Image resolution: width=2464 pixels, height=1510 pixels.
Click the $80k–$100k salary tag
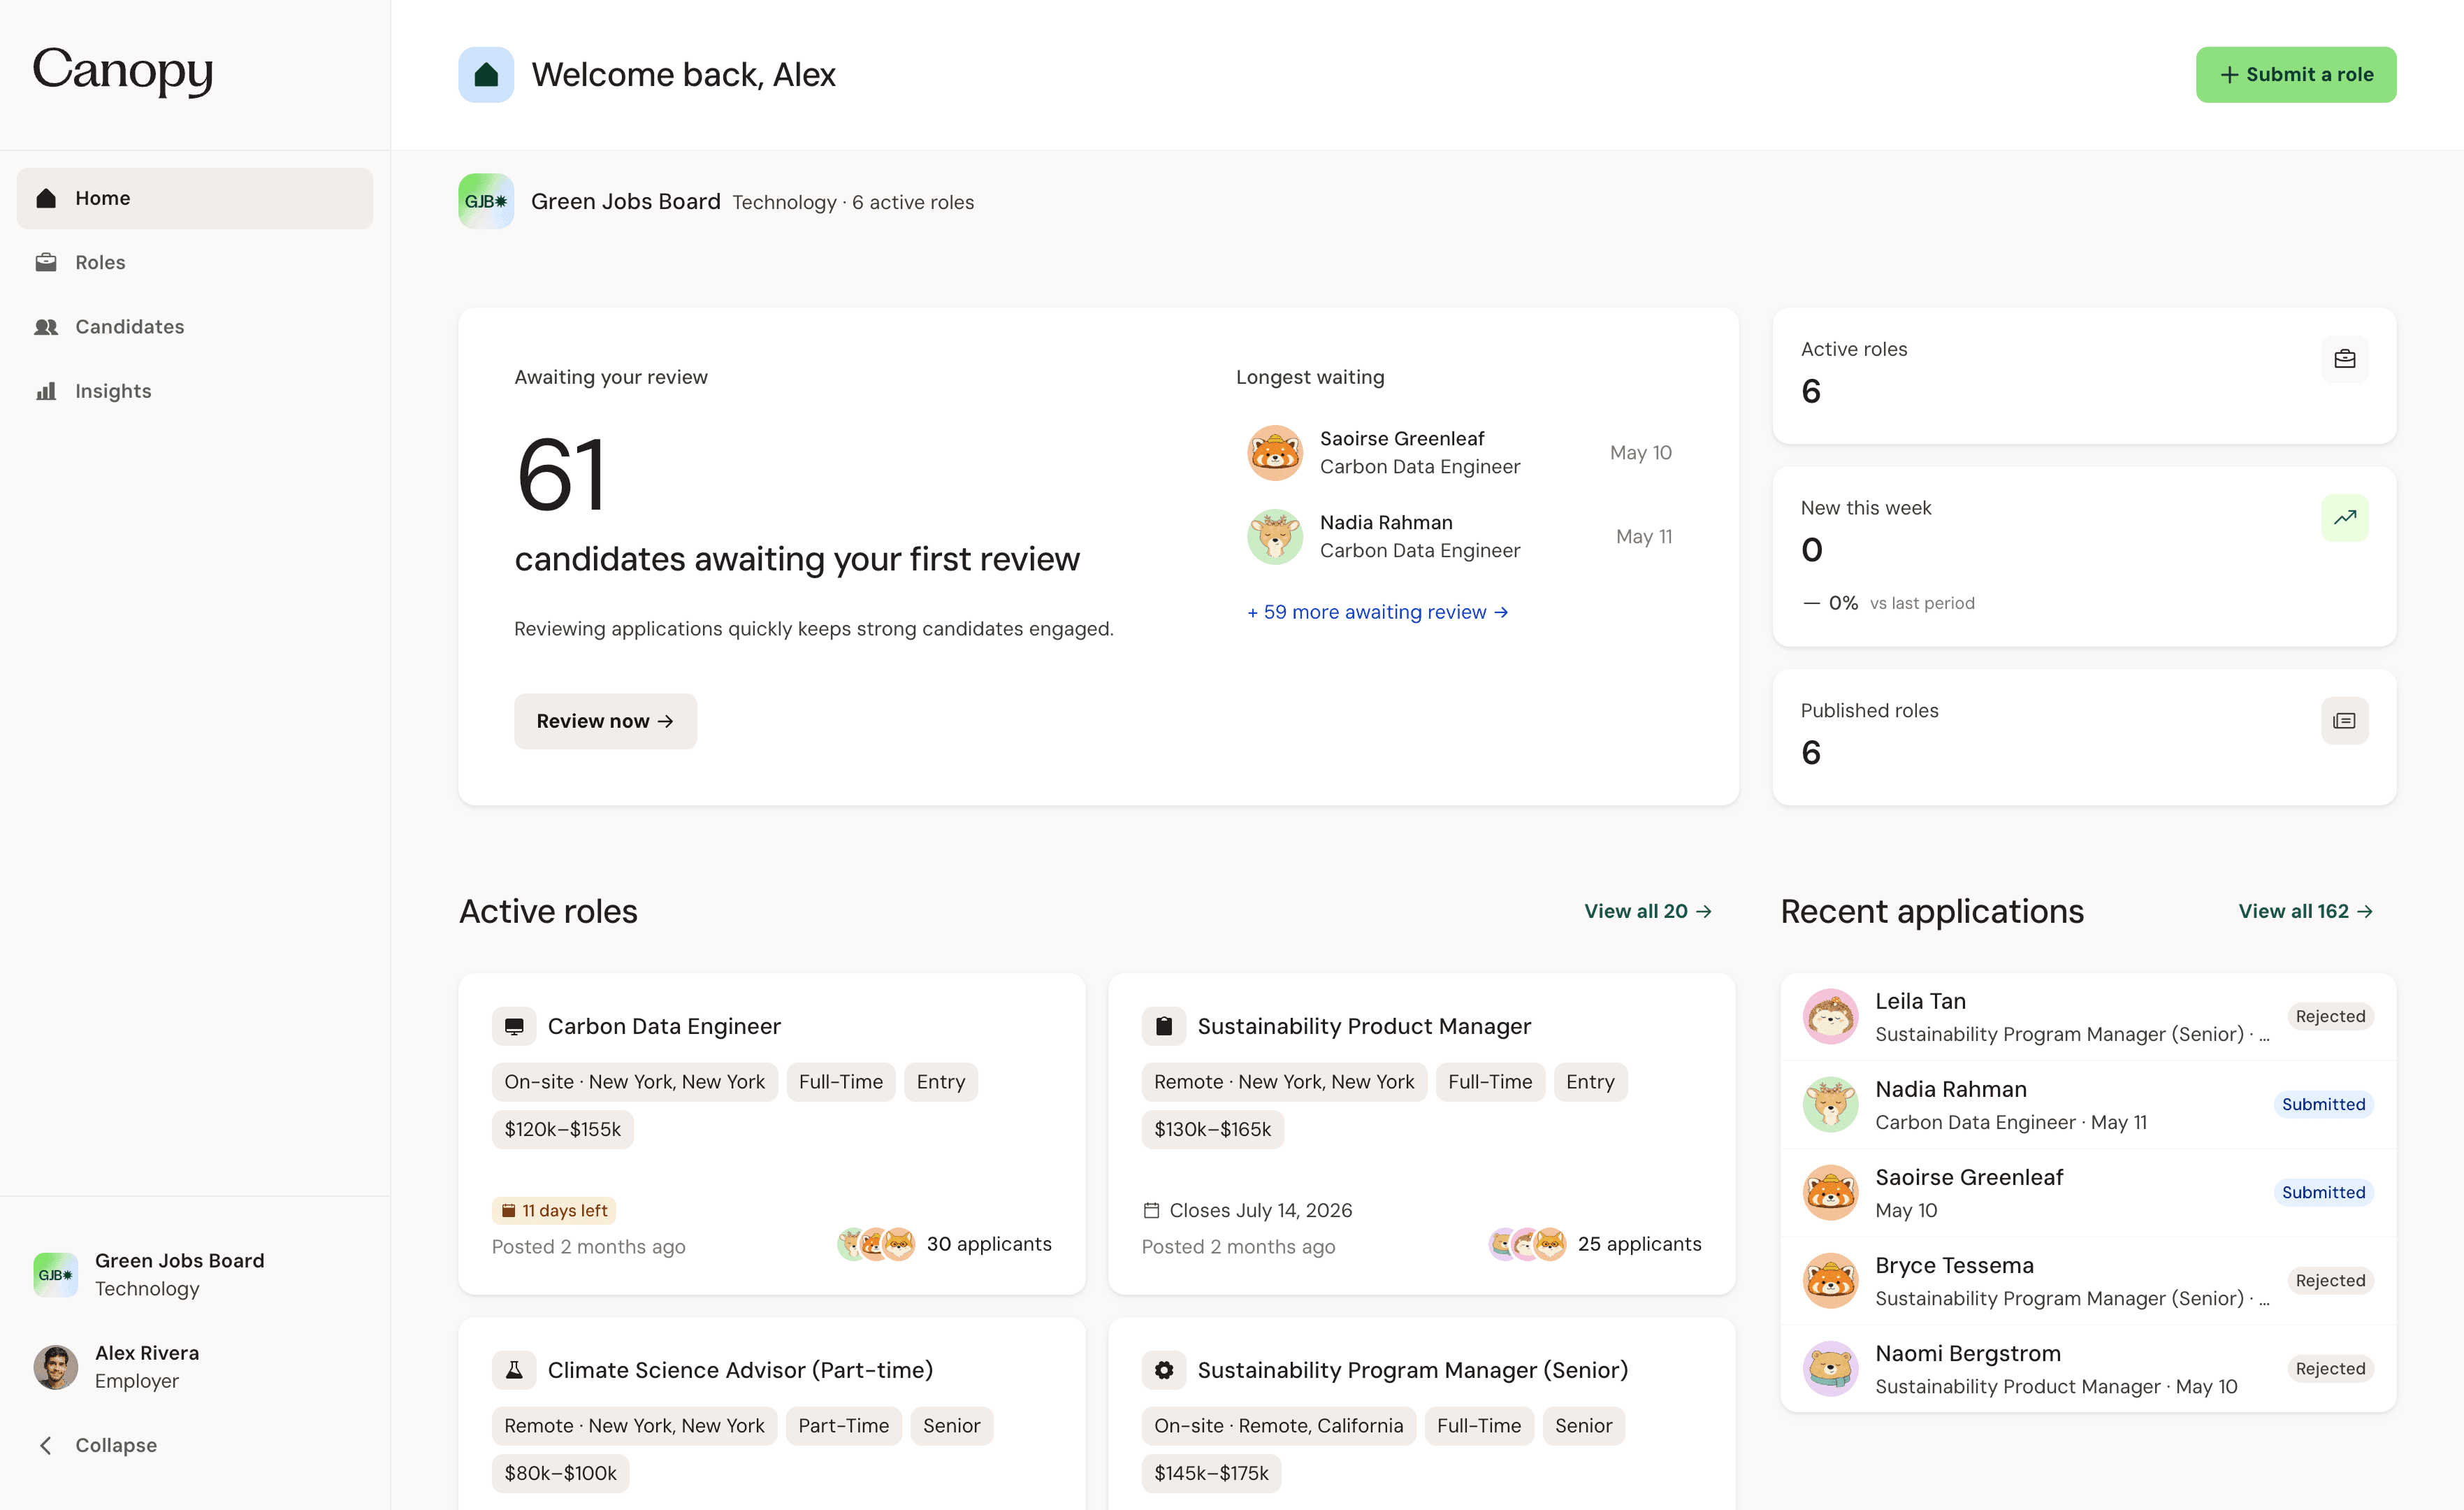(x=561, y=1474)
